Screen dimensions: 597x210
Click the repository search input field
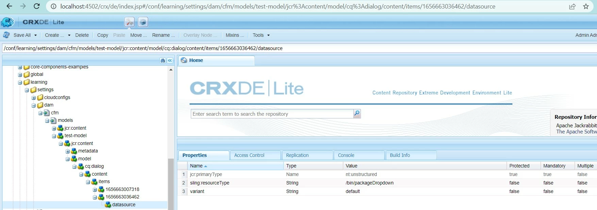272,114
